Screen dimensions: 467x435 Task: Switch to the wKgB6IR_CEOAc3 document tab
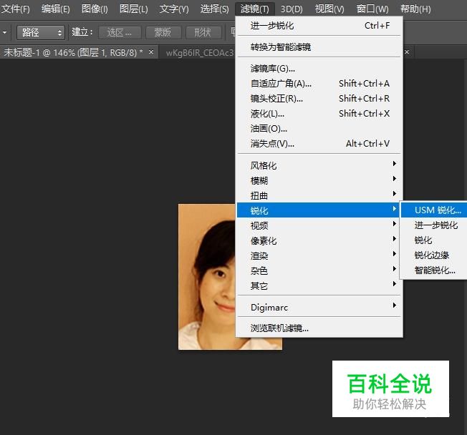coord(199,52)
